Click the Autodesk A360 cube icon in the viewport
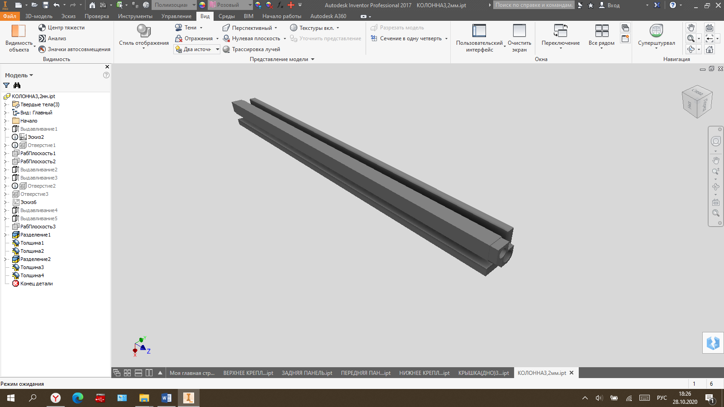This screenshot has height=407, width=724. pos(713,343)
